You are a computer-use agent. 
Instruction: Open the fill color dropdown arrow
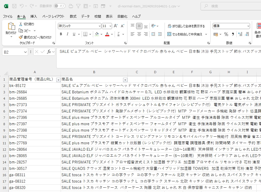(x=101, y=34)
